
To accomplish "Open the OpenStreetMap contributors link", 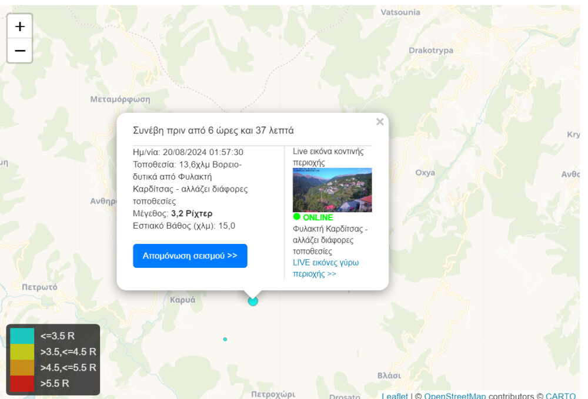I will coord(455,396).
